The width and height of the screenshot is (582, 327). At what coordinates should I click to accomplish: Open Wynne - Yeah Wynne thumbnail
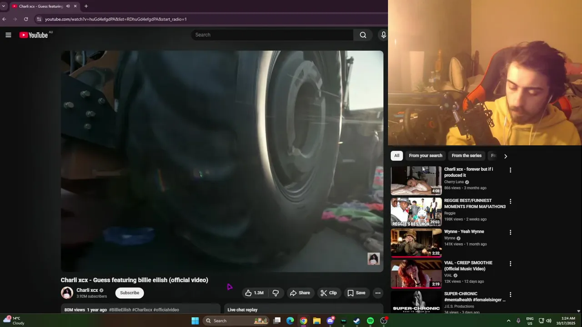point(416,243)
